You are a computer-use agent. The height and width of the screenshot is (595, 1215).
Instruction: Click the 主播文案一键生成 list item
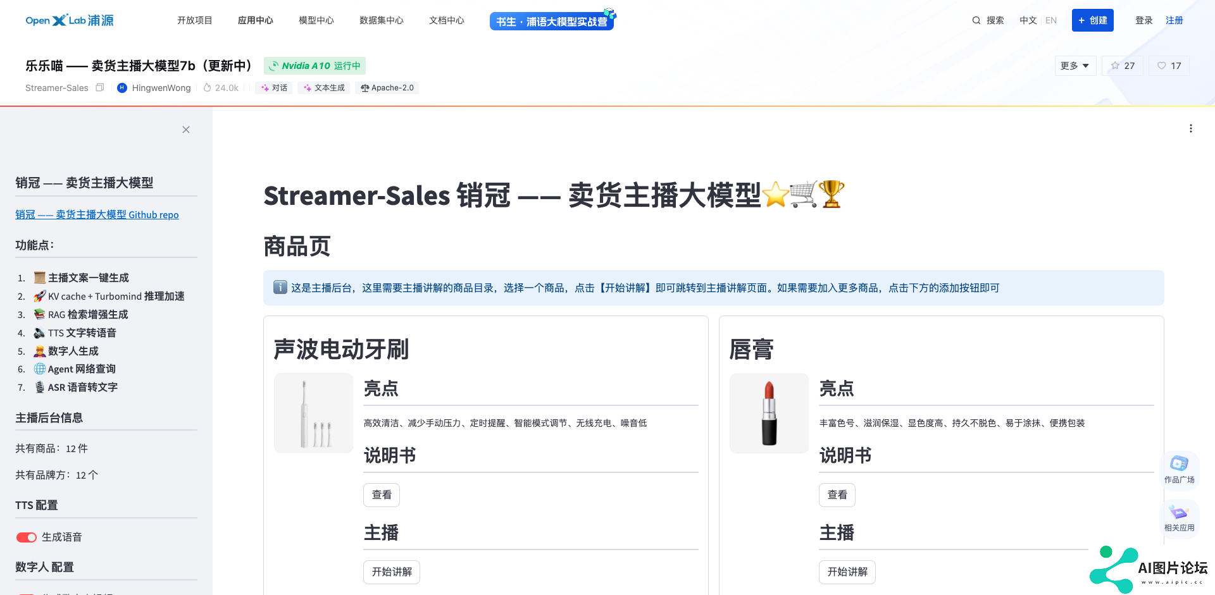[x=81, y=278]
